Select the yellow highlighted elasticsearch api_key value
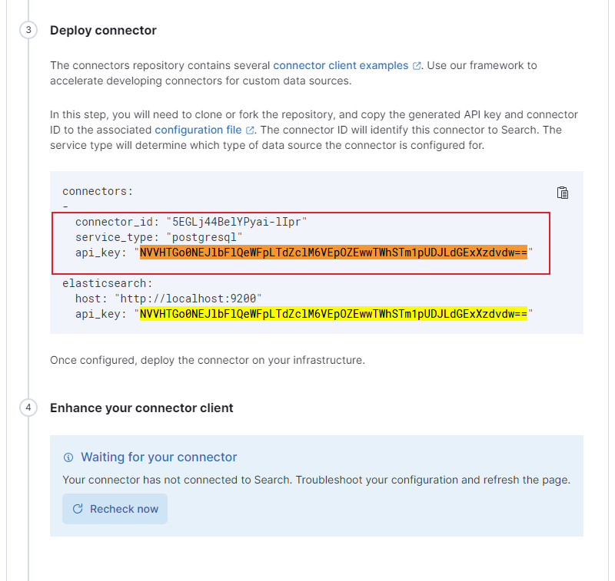The height and width of the screenshot is (581, 615). [332, 313]
